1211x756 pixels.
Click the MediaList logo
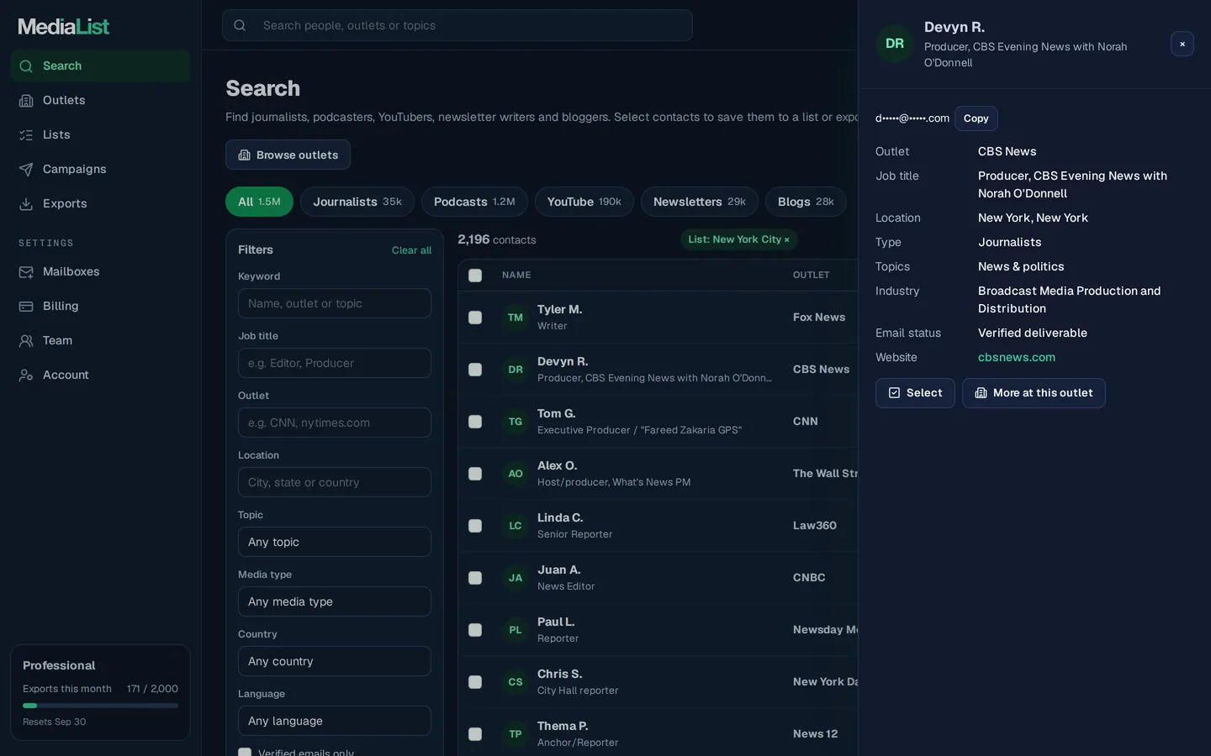64,27
